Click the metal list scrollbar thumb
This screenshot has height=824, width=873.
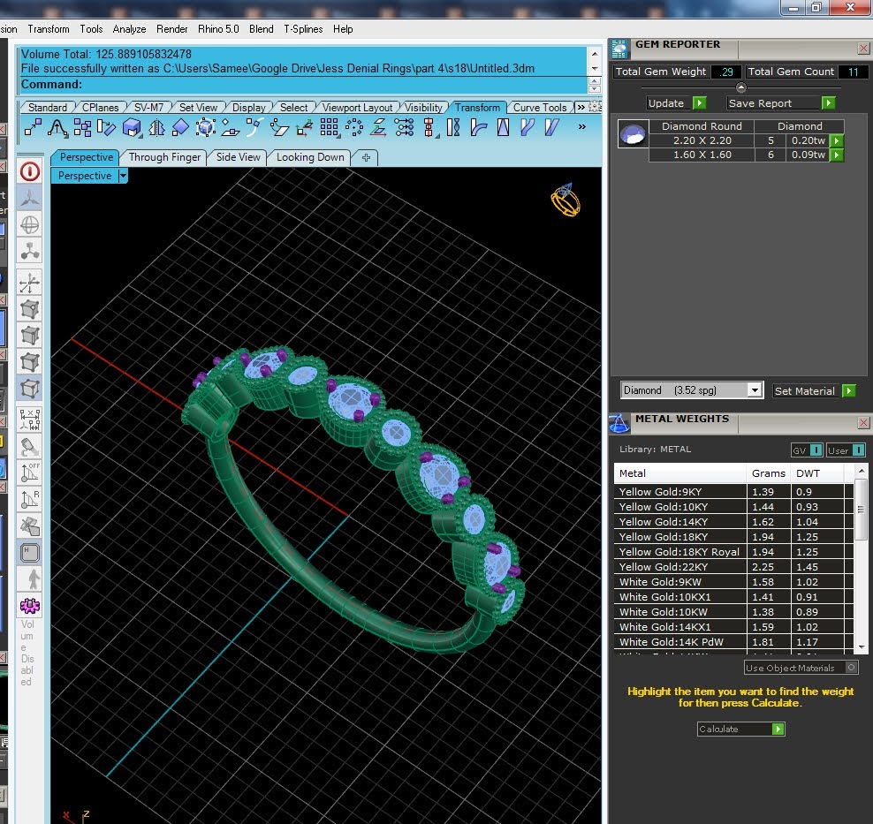point(861,508)
